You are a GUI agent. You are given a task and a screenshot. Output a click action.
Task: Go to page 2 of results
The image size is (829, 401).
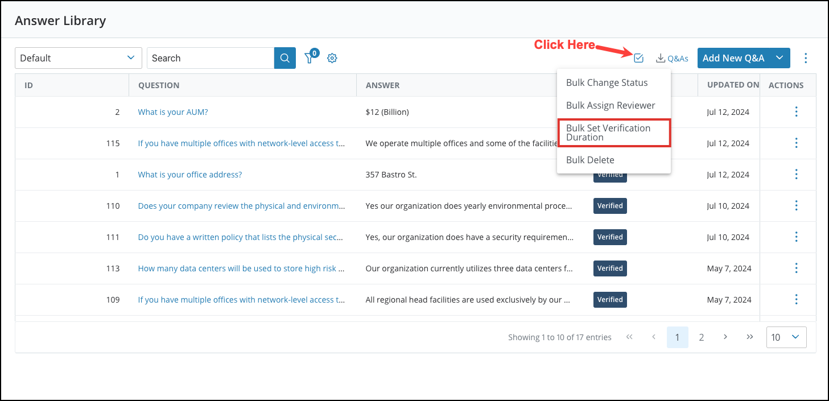pos(702,337)
